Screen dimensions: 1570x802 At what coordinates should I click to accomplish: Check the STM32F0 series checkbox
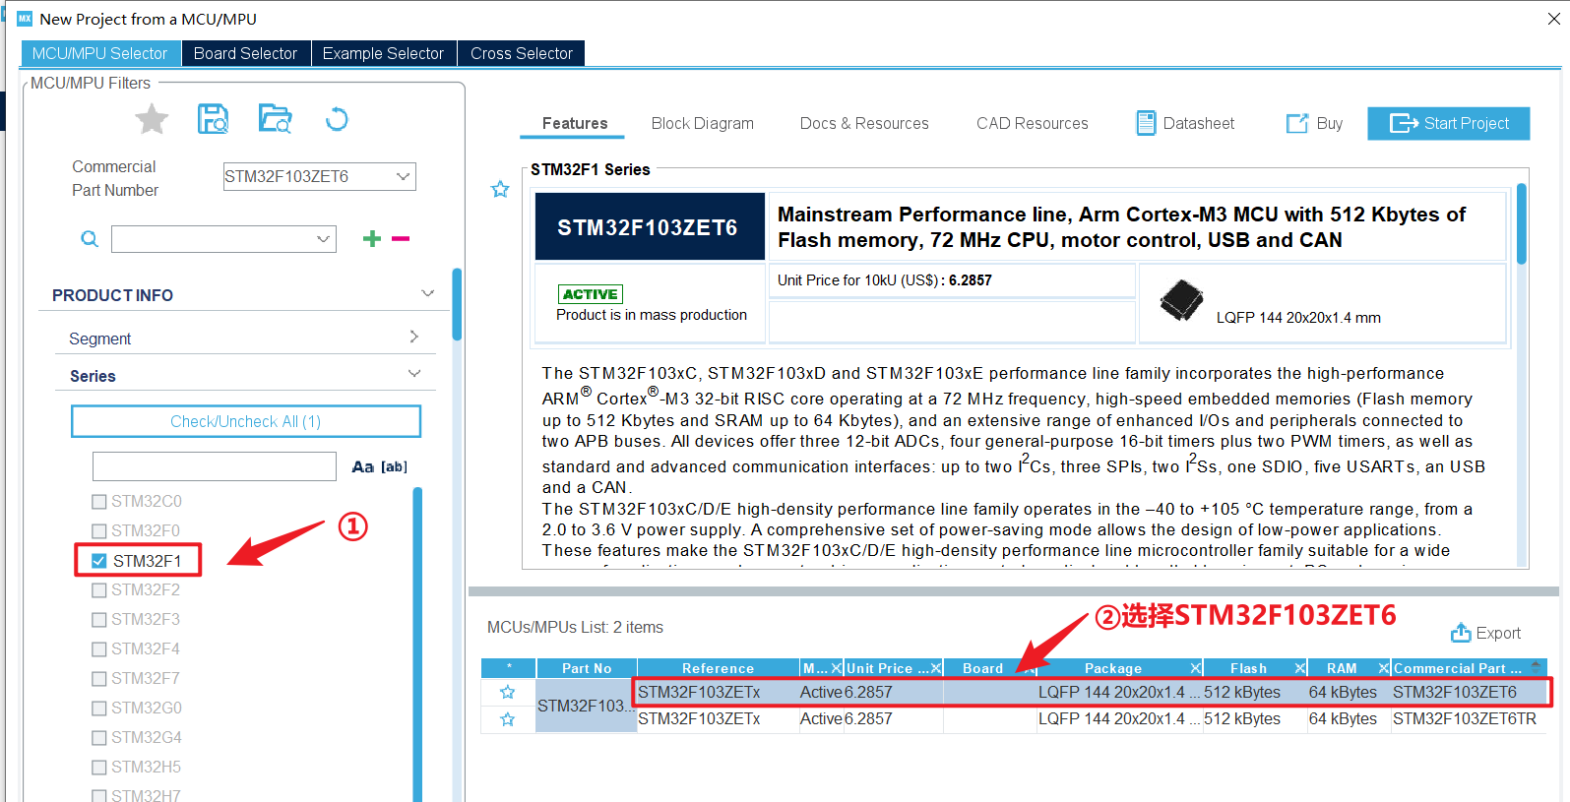98,531
